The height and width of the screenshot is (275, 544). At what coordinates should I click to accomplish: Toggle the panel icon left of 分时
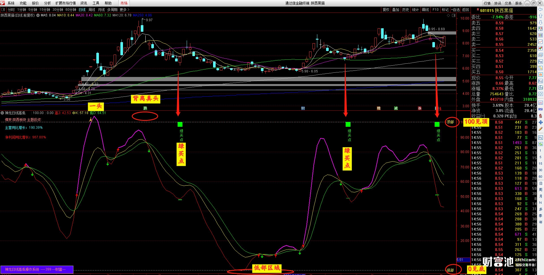(3, 10)
